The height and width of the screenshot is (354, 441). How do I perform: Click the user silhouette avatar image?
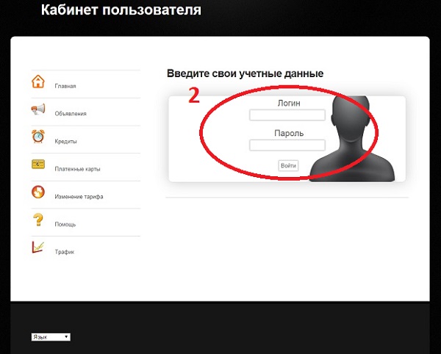point(352,139)
